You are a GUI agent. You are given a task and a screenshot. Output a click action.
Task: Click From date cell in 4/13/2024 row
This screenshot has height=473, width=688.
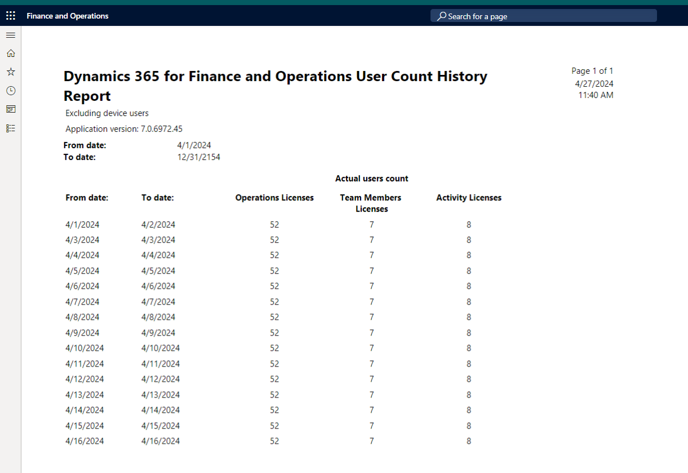coord(85,395)
